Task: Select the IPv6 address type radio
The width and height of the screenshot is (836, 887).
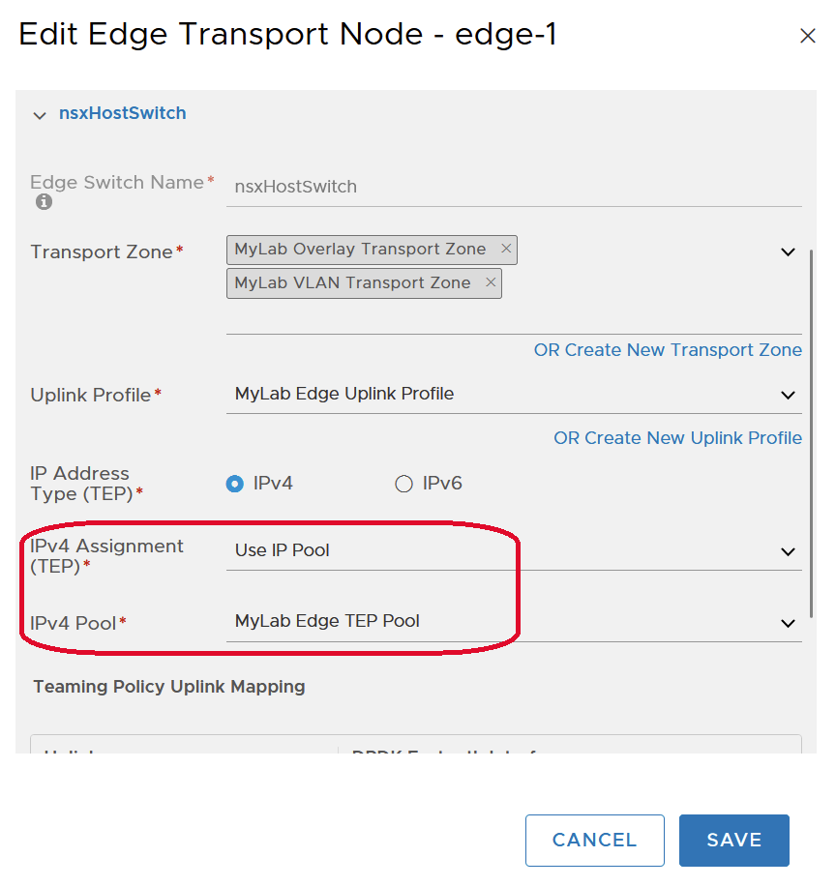Action: click(404, 484)
